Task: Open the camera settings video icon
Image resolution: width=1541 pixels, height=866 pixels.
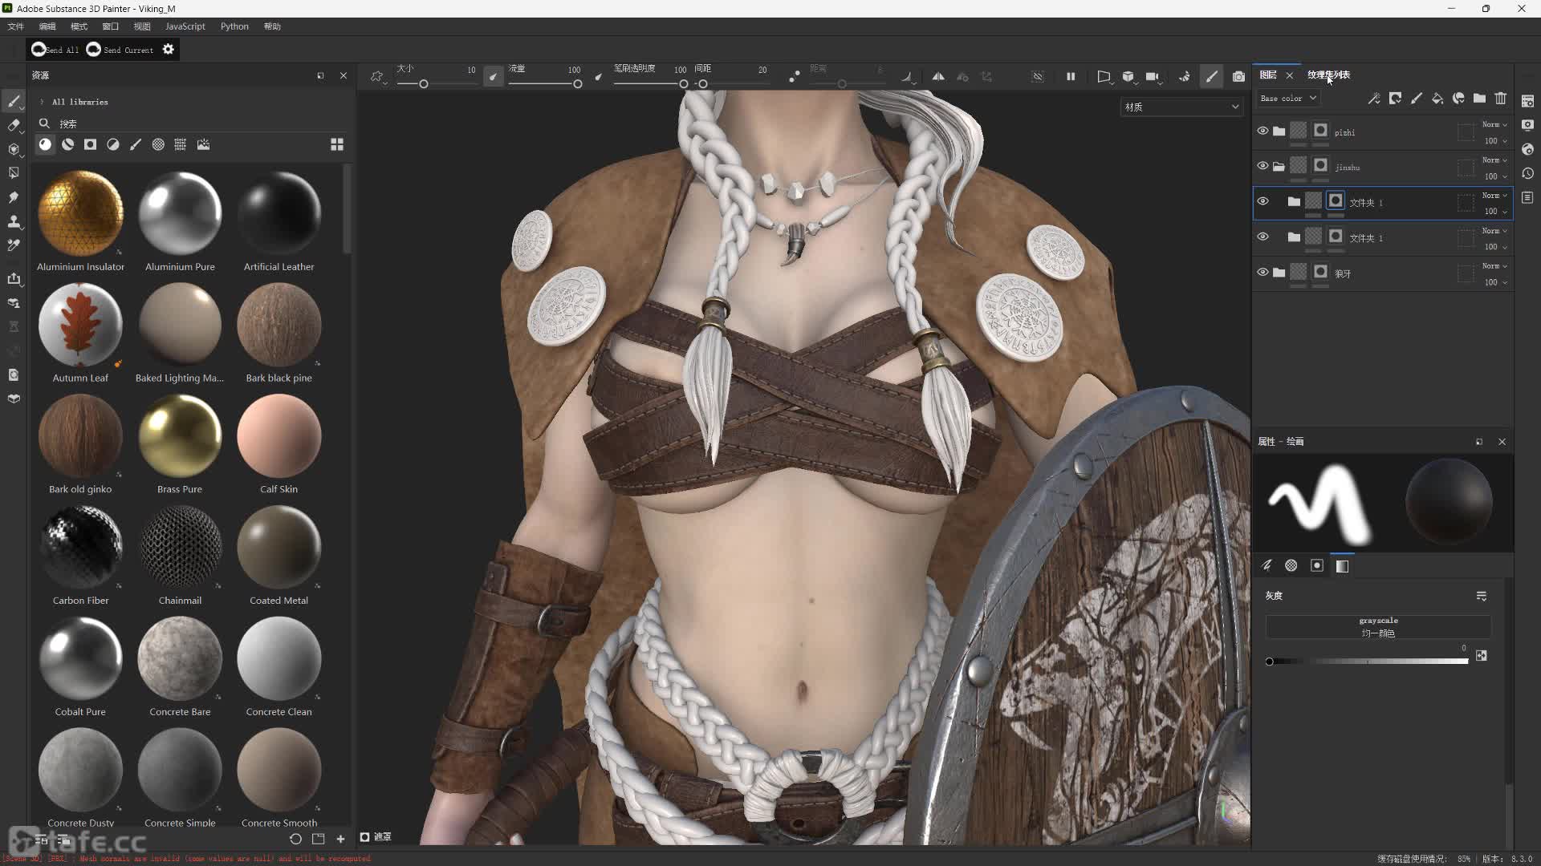Action: [1153, 76]
